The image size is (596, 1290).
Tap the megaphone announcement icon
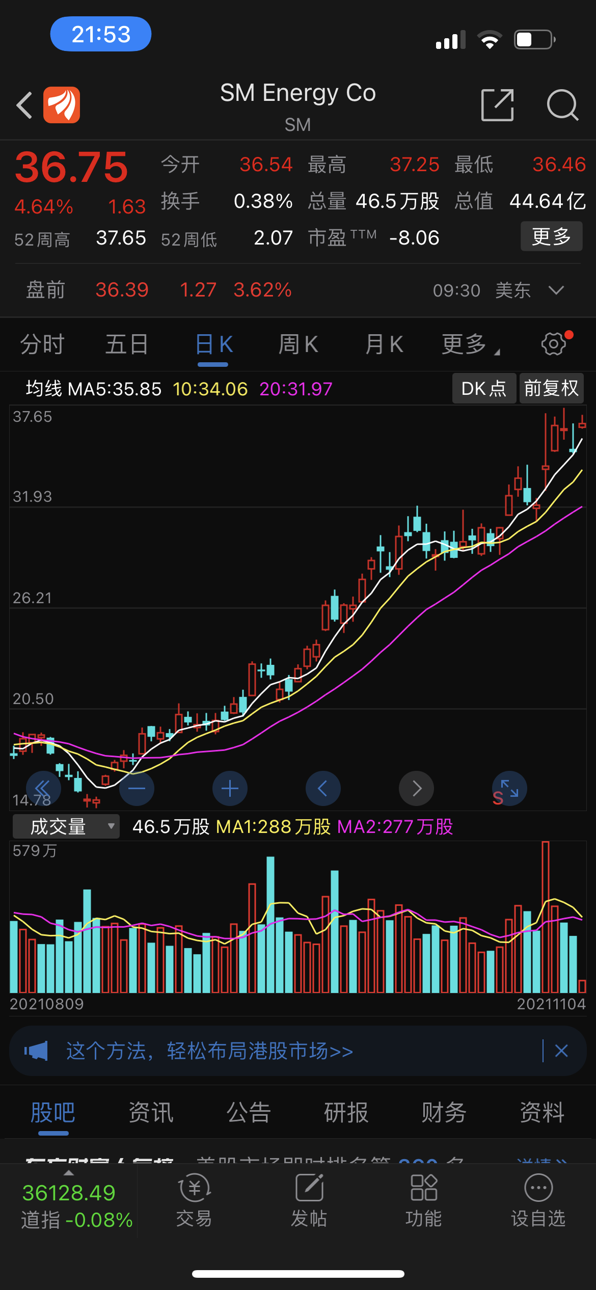(x=36, y=1051)
